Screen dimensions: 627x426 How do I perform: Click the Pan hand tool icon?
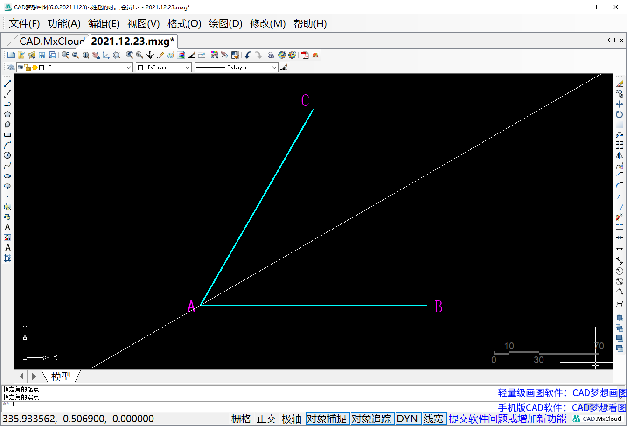96,55
